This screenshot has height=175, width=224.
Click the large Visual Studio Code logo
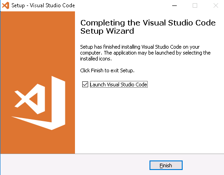pyautogui.click(x=39, y=103)
